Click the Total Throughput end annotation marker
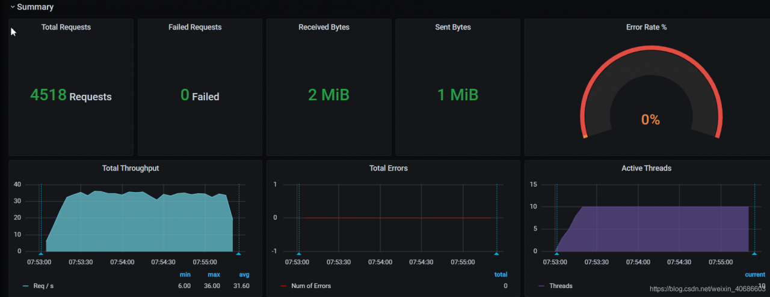 239,254
